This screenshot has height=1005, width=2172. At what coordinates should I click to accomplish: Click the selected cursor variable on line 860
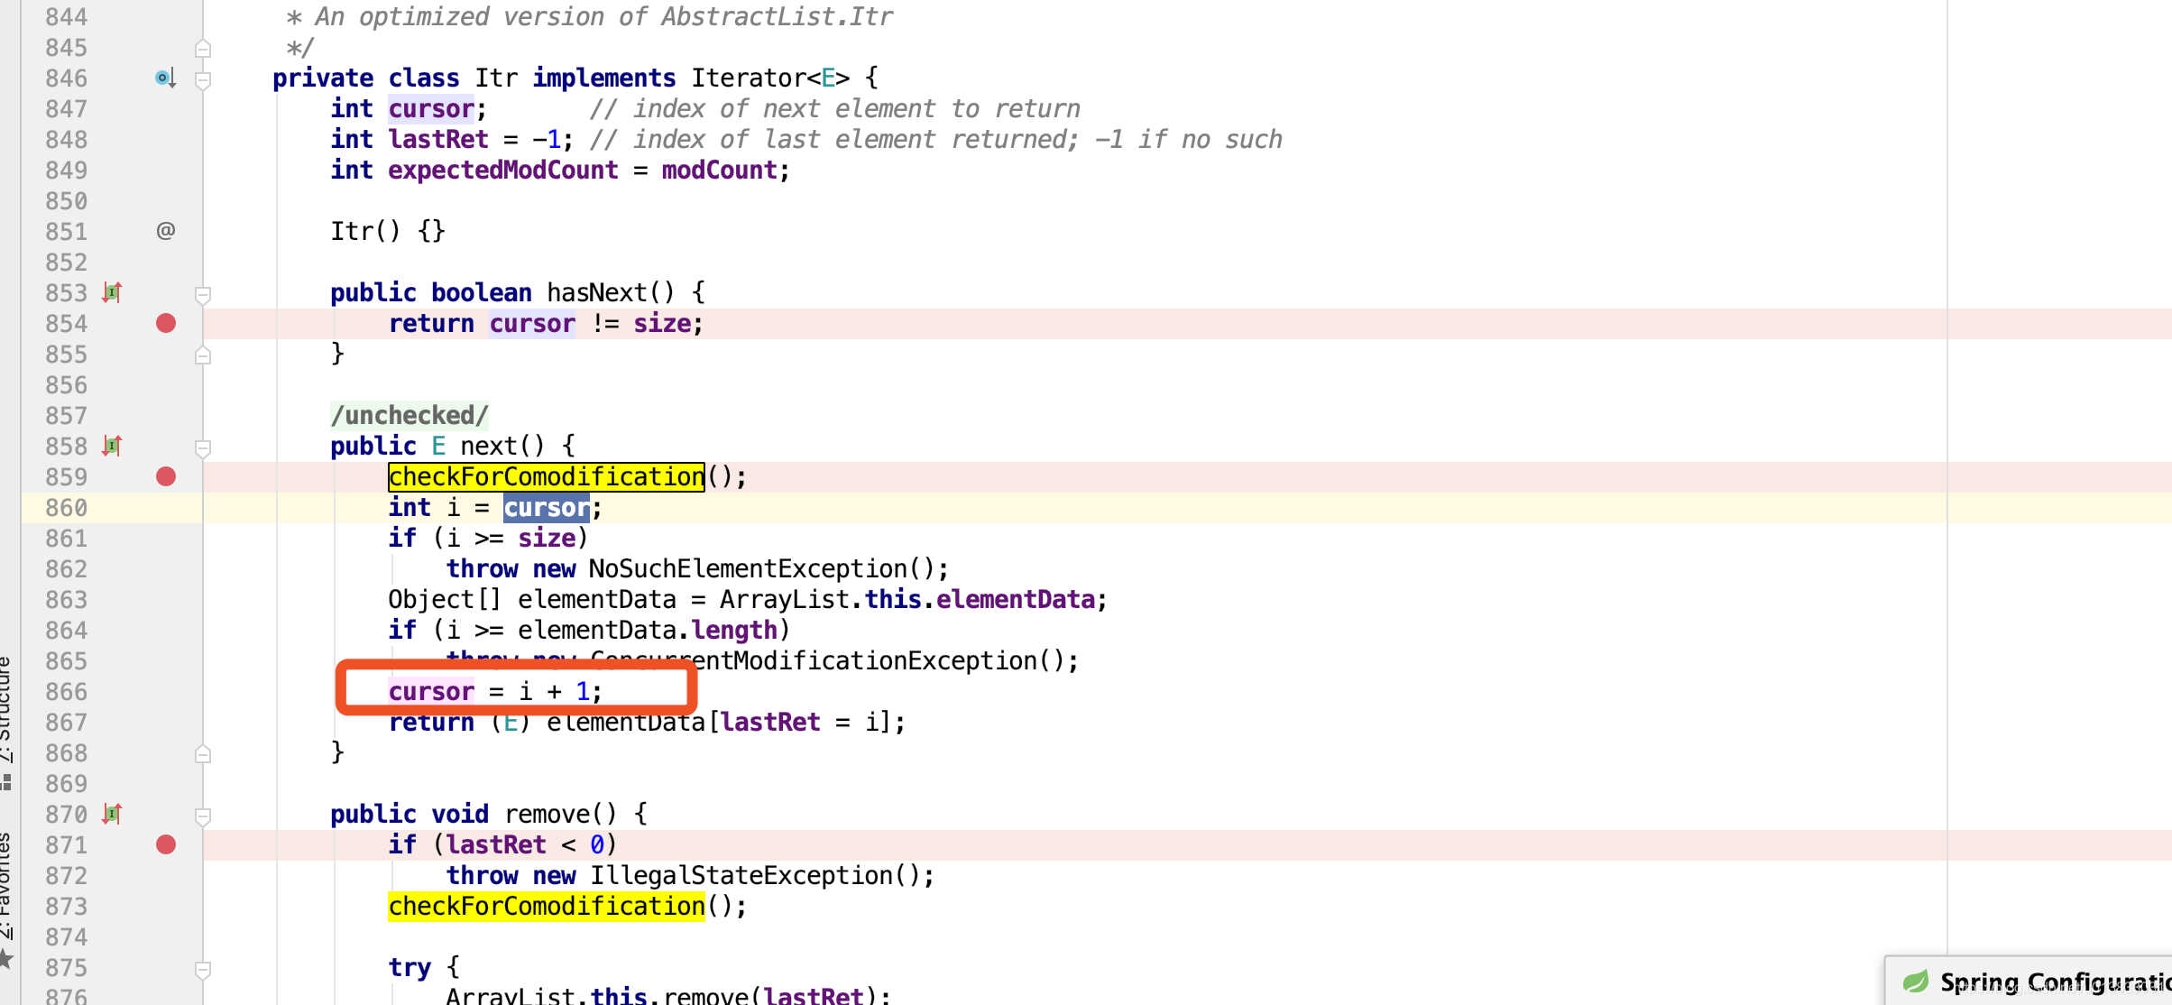(547, 508)
